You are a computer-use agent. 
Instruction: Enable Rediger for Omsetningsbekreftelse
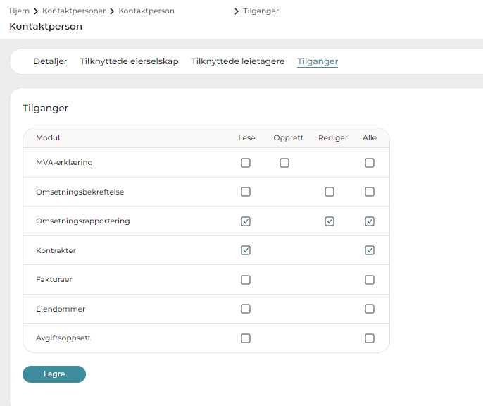[330, 192]
